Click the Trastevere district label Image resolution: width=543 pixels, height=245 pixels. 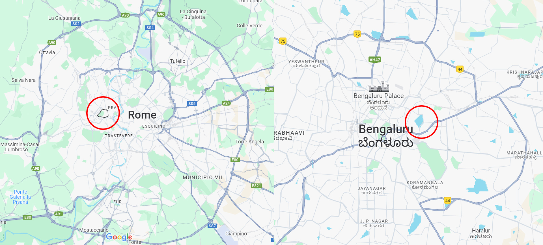click(119, 136)
